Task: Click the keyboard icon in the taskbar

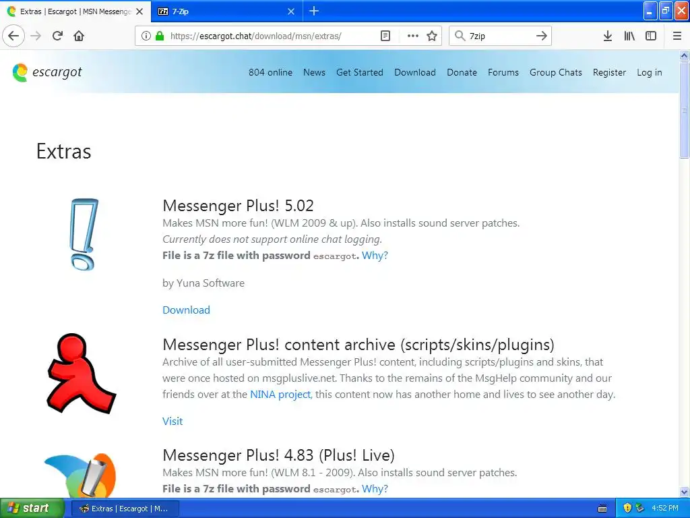Action: 603,509
